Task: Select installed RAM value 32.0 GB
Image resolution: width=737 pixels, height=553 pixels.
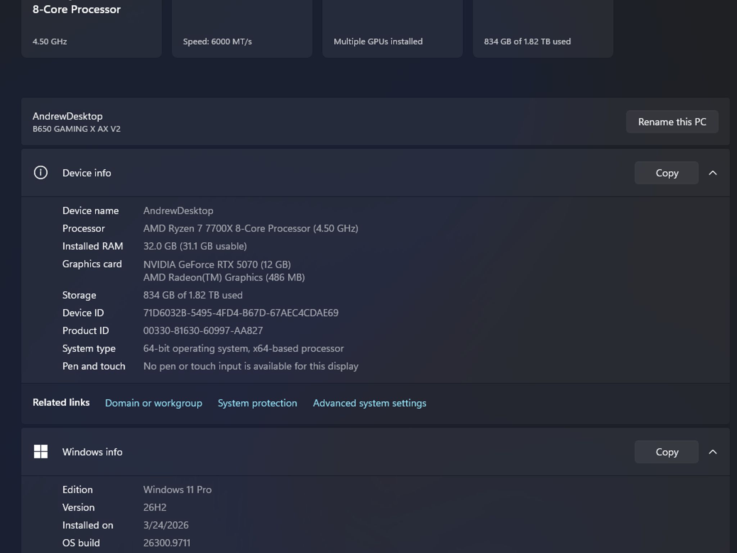Action: [x=195, y=246]
